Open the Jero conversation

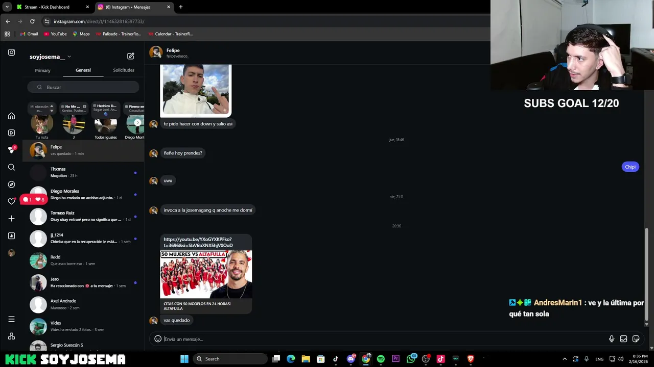tap(83, 282)
